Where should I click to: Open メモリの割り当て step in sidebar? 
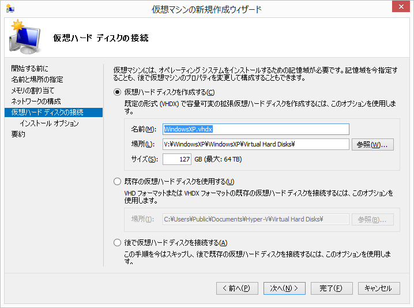coord(33,91)
